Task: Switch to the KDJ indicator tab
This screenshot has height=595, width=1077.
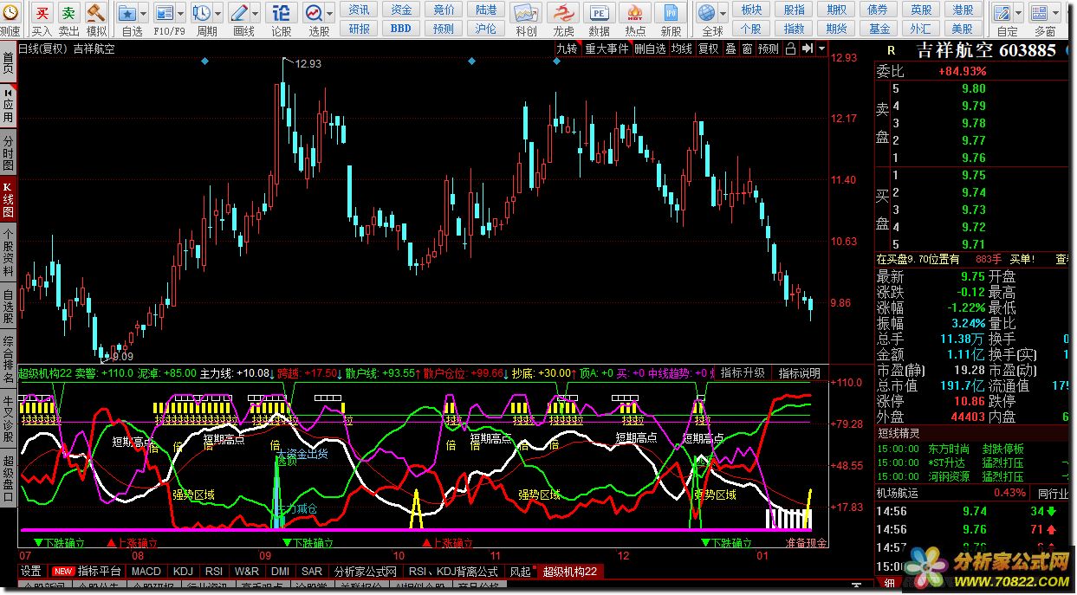Action: tap(183, 572)
